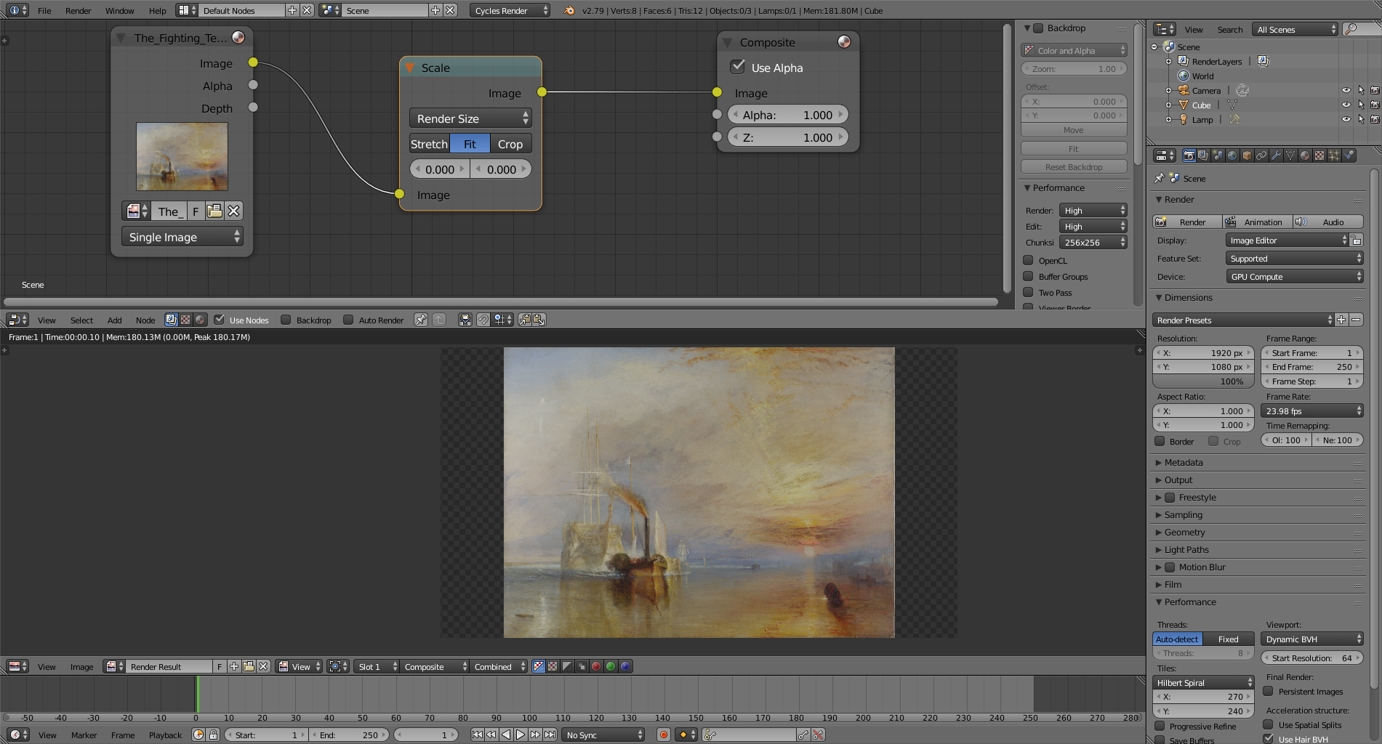The image size is (1382, 744).
Task: Enable Persistent Images checkbox
Action: 1268,691
